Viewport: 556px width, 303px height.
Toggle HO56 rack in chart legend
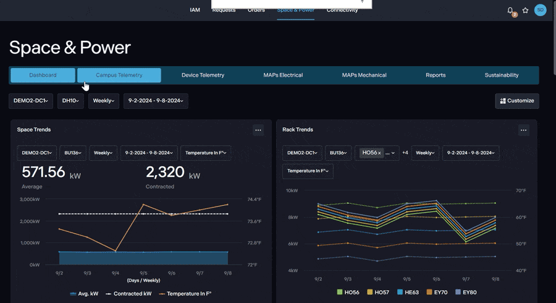(x=348, y=292)
